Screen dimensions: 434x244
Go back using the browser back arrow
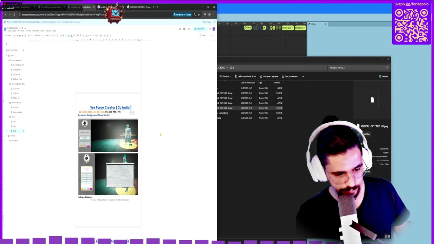(x=5, y=15)
